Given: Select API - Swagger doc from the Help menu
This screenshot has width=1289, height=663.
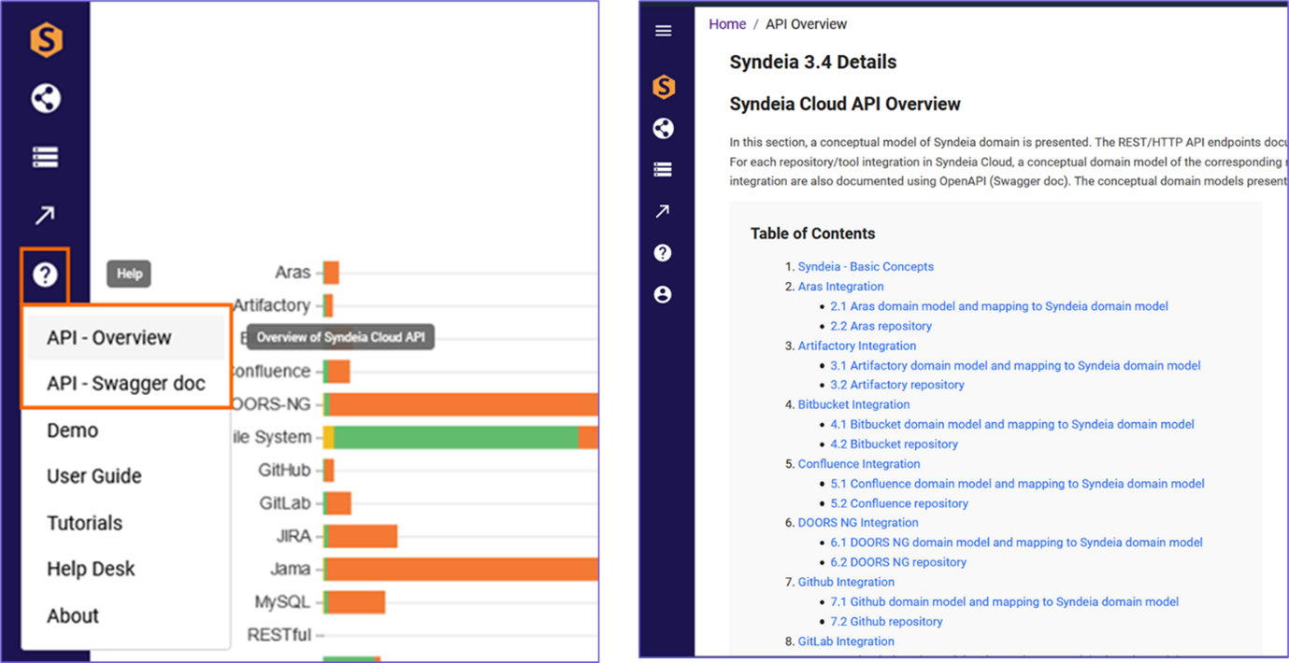Looking at the screenshot, I should [125, 384].
